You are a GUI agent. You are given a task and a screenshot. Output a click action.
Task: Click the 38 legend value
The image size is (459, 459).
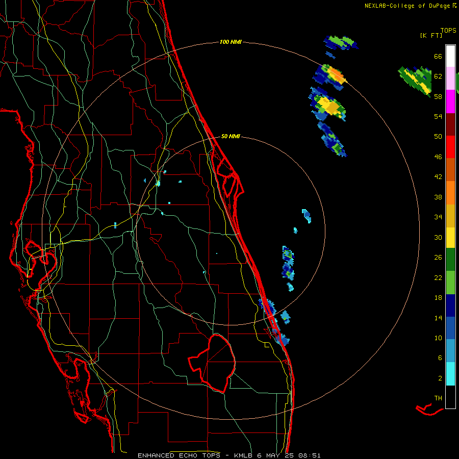(x=438, y=197)
